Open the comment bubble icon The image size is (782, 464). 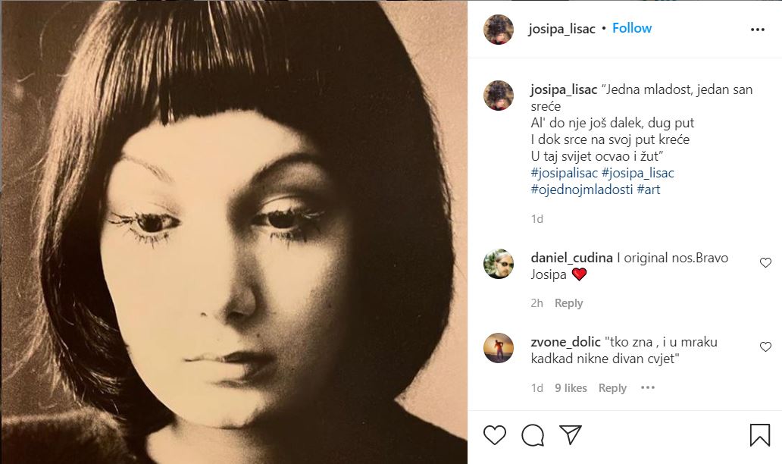533,434
